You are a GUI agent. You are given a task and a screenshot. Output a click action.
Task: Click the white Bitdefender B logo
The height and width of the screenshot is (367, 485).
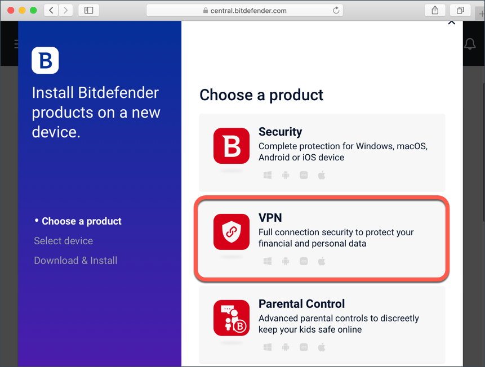pyautogui.click(x=45, y=60)
